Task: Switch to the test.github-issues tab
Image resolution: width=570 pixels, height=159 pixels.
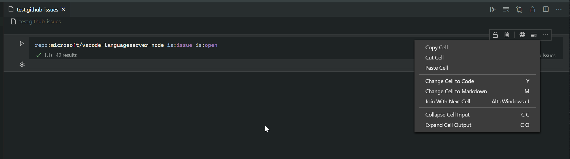Action: (x=37, y=9)
